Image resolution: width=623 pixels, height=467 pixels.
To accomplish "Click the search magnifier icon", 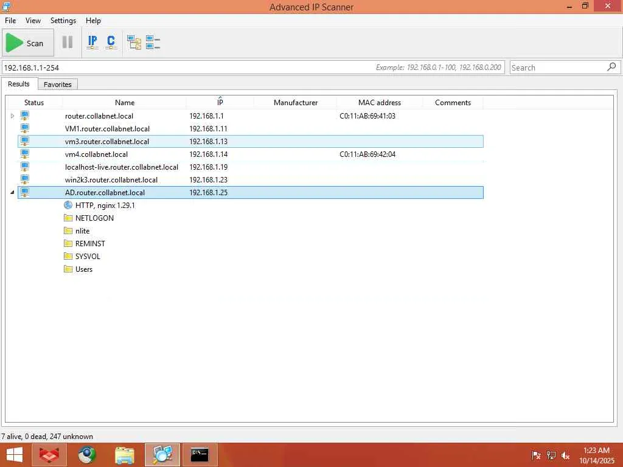I will [x=612, y=67].
